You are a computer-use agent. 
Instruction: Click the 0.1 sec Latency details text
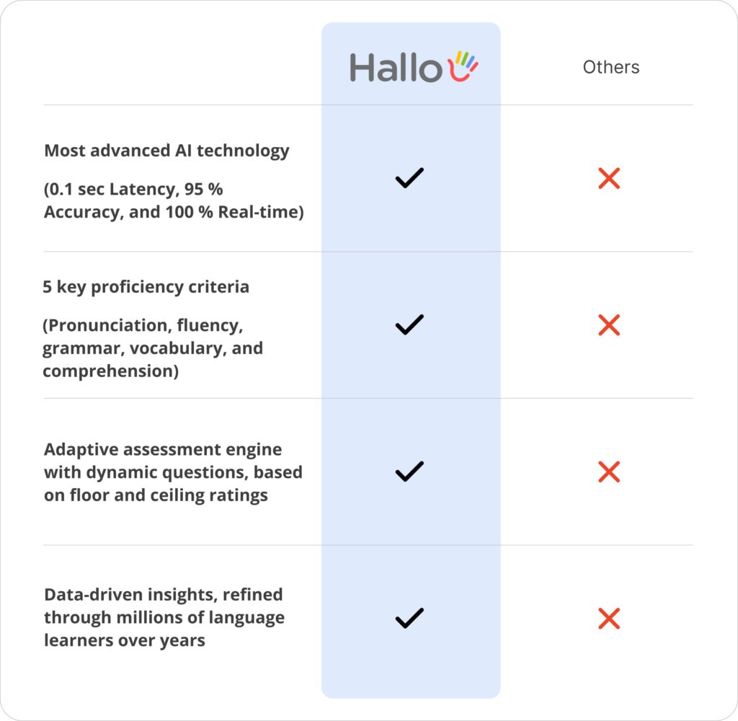[174, 200]
